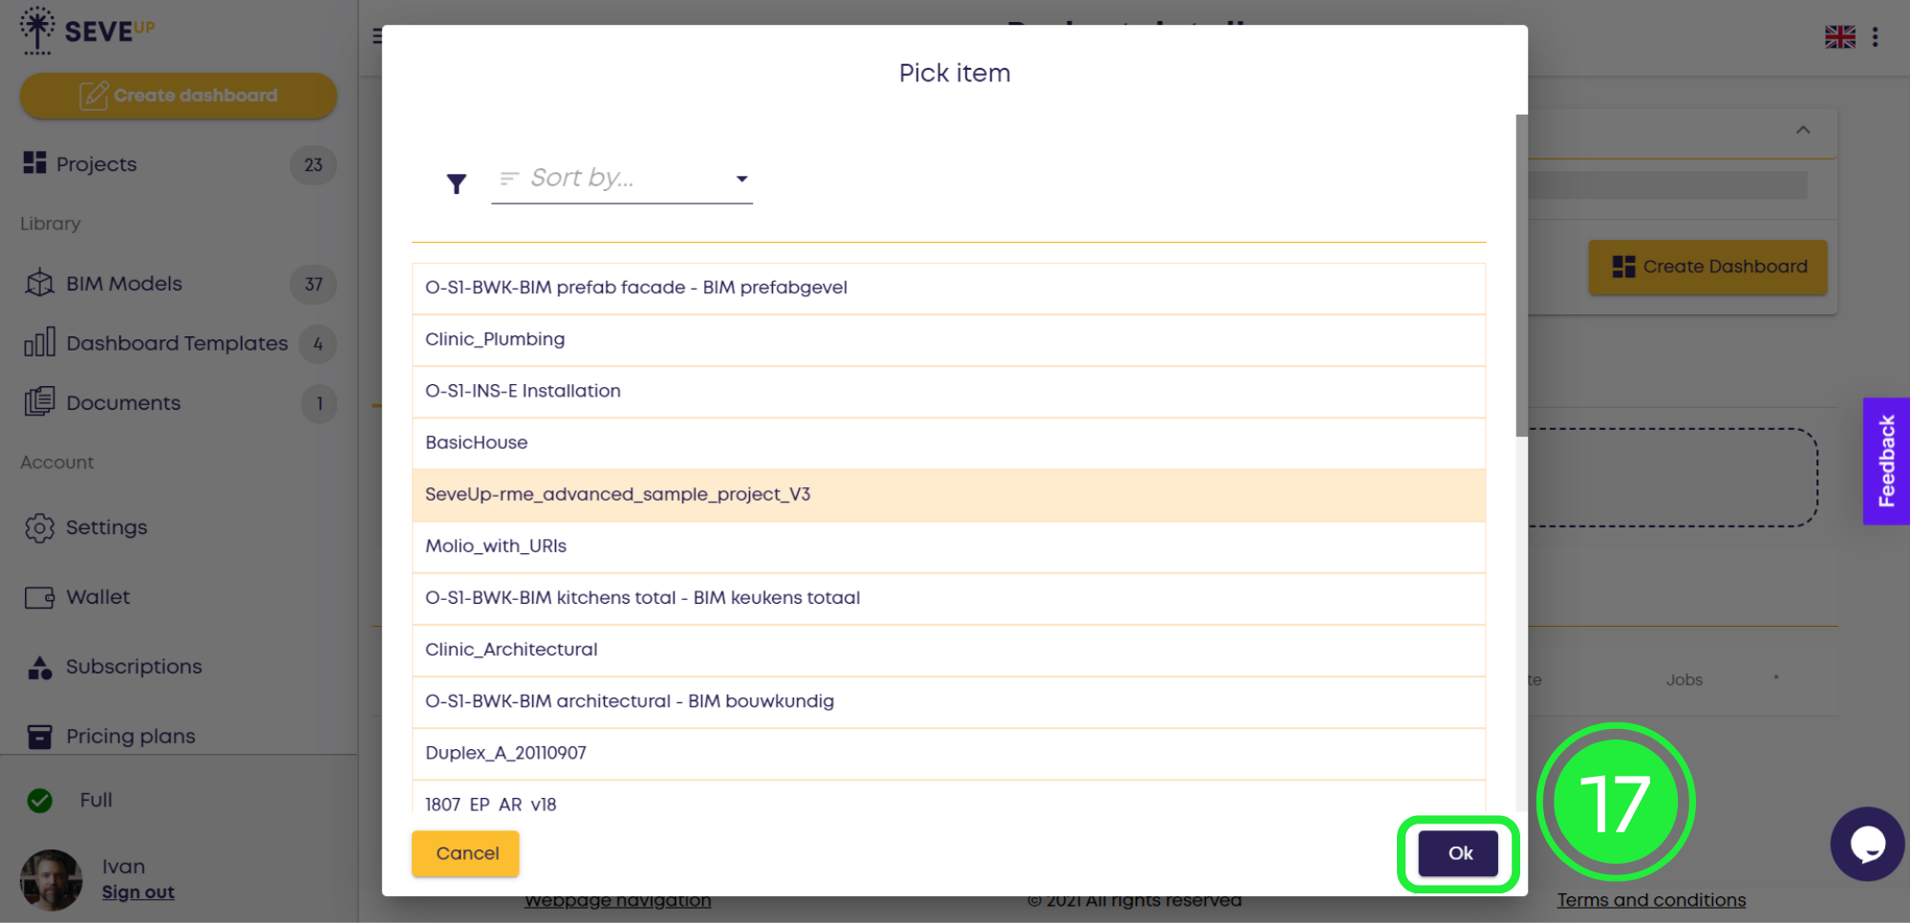The width and height of the screenshot is (1911, 923).
Task: Click the Pricing plans icon
Action: pyautogui.click(x=38, y=736)
